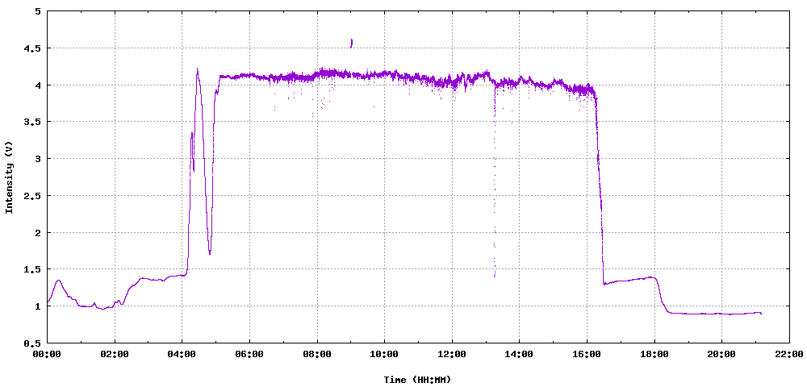Click the '3.5' intensity axis label
Viewport: 807px width, 387px height.
(x=33, y=122)
